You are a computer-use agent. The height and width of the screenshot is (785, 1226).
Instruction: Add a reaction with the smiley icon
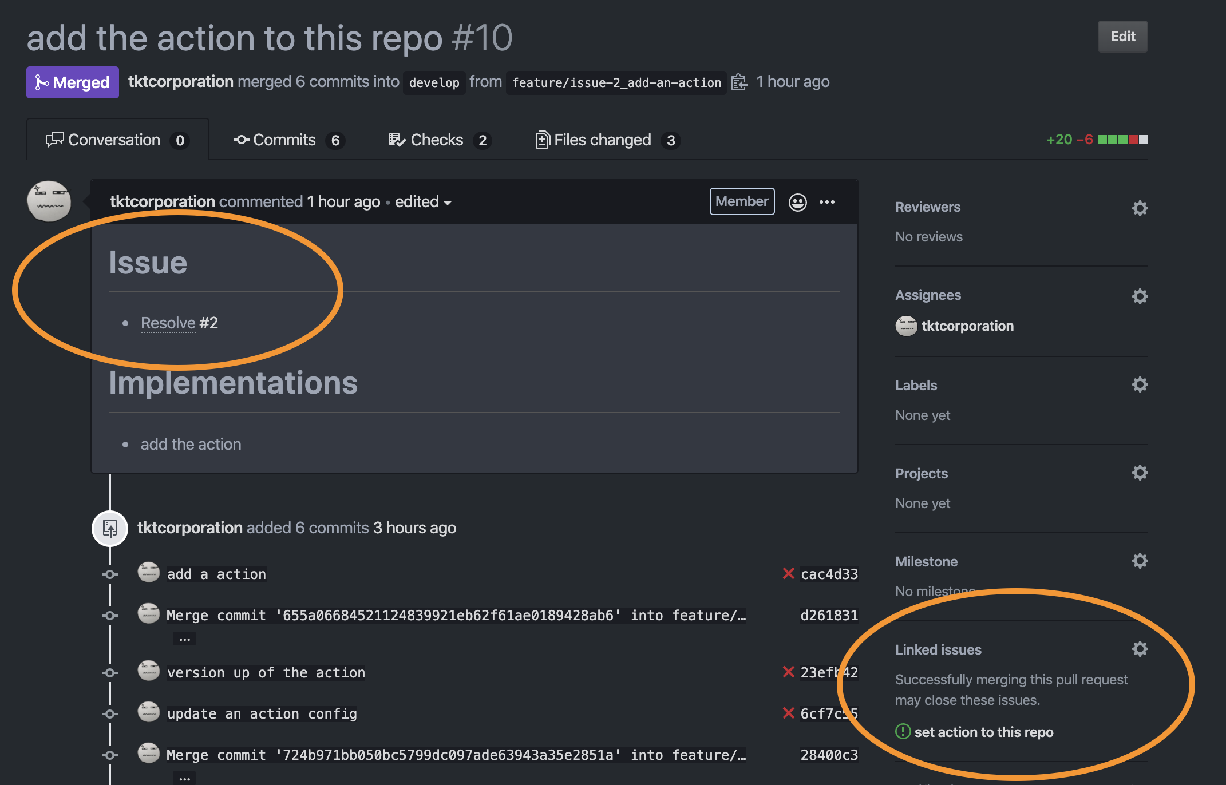797,202
